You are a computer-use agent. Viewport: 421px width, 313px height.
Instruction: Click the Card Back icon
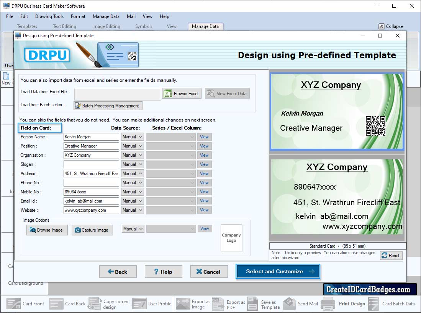pyautogui.click(x=56, y=304)
